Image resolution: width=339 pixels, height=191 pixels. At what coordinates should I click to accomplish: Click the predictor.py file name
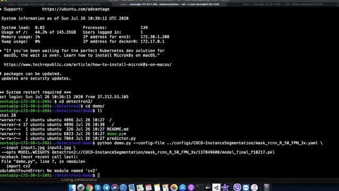pos(121,138)
